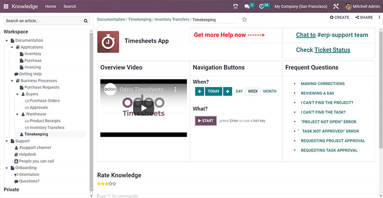Click the phone/VoIP icon in top bar
383x198 pixels.
[235, 6]
